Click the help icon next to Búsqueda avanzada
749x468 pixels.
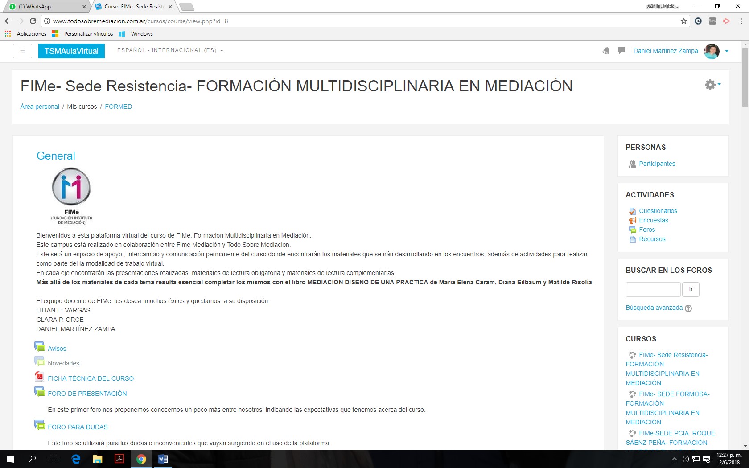pos(688,308)
